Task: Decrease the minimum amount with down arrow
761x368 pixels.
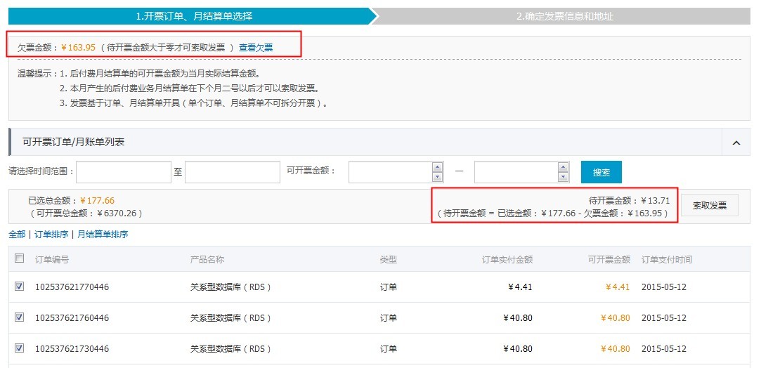Action: point(438,177)
